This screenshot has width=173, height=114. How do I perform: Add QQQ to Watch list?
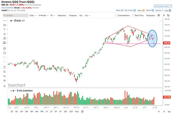[150, 10]
